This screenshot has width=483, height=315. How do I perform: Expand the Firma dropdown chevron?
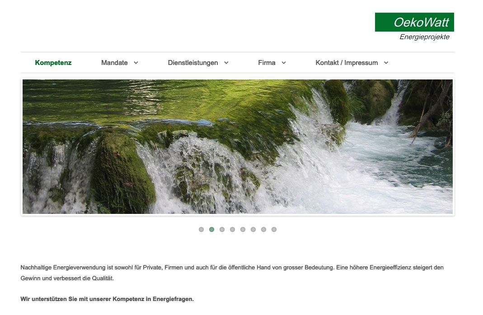284,63
